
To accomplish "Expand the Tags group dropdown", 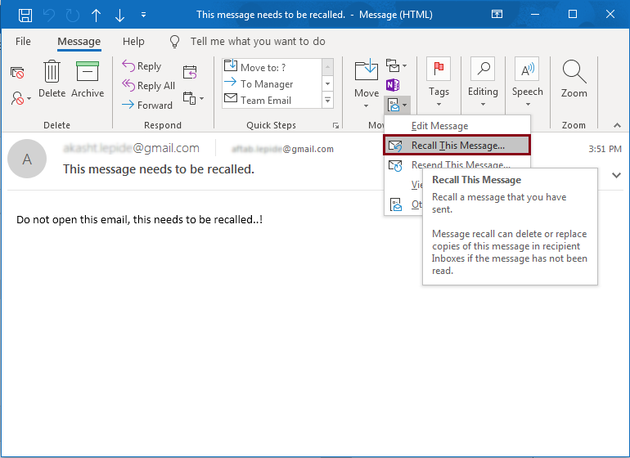I will pyautogui.click(x=439, y=82).
